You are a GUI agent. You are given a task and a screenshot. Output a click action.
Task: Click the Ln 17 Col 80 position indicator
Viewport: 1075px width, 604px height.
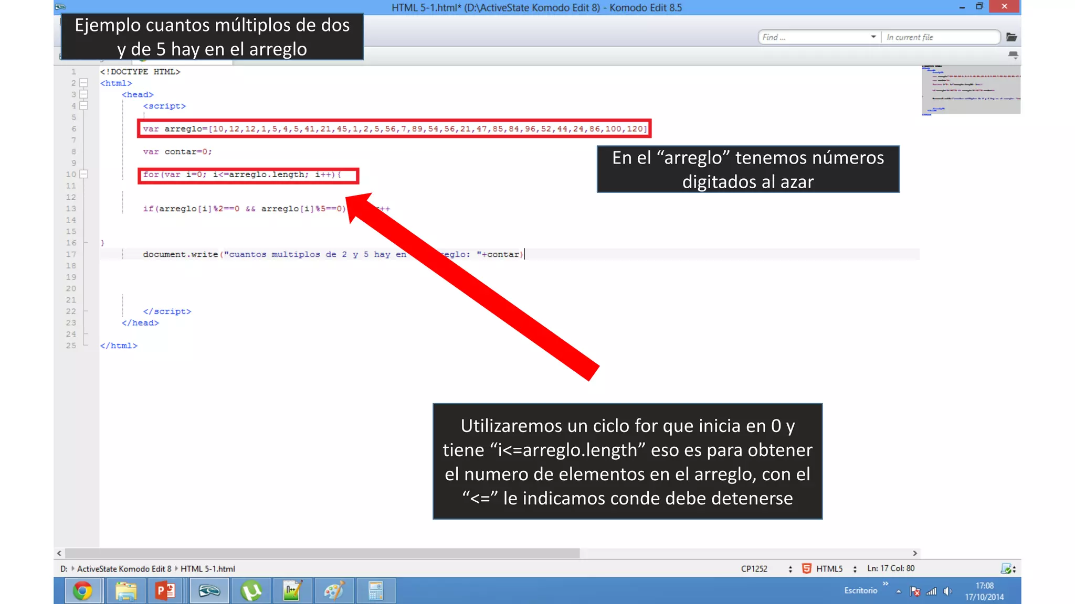(x=891, y=568)
